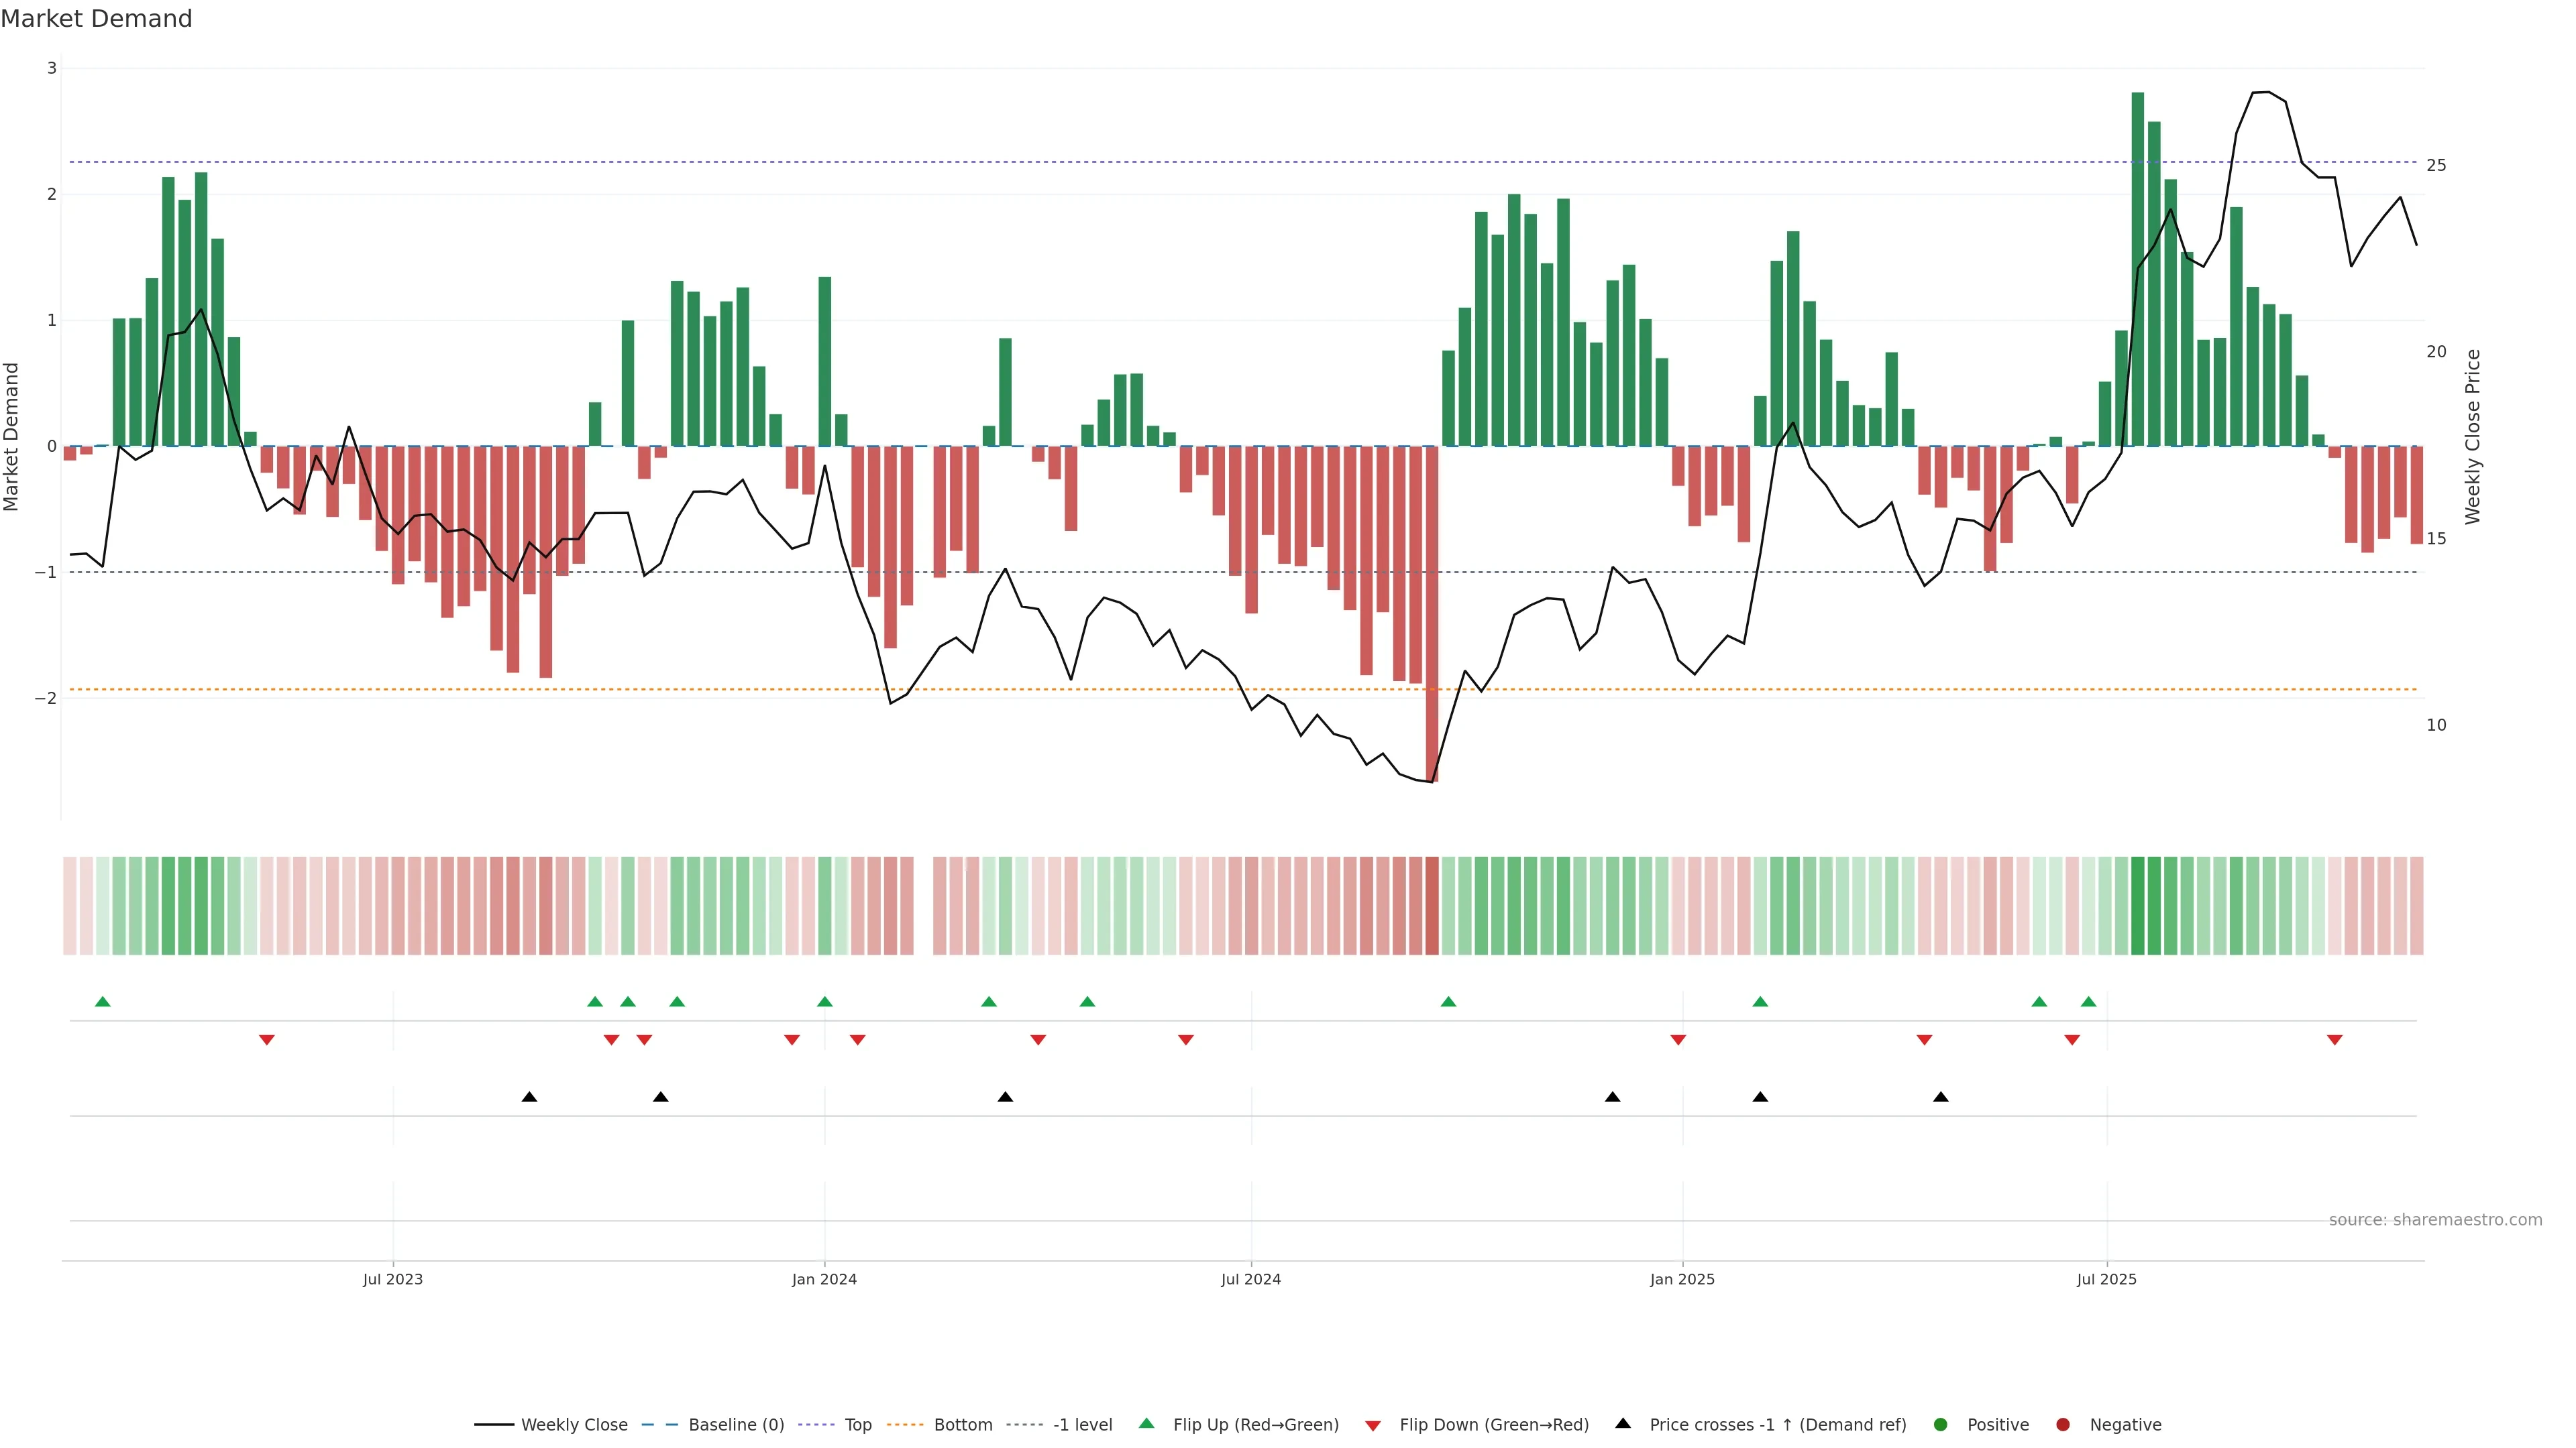This screenshot has width=2576, height=1448.
Task: Click the sharemaestro.com source text
Action: coord(2435,1220)
